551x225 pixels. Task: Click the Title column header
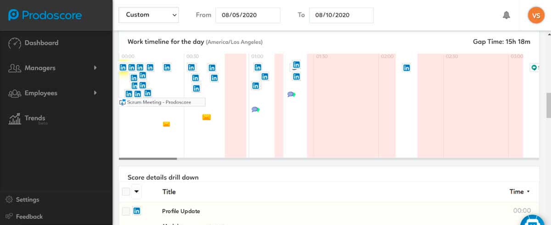169,192
